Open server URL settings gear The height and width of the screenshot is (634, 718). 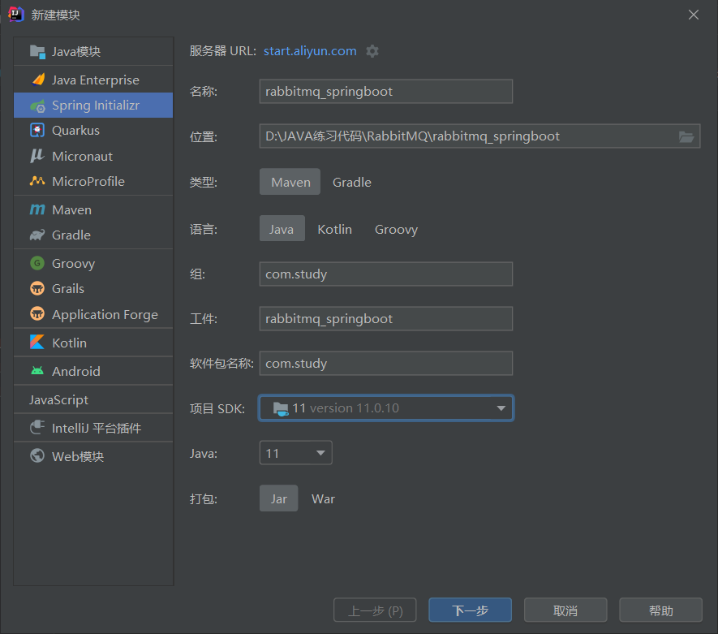tap(372, 51)
